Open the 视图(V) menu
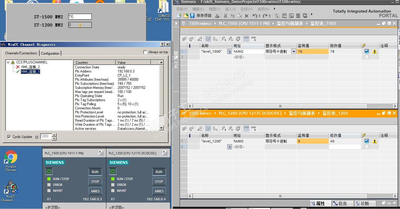This screenshot has height=209, width=400. click(214, 9)
